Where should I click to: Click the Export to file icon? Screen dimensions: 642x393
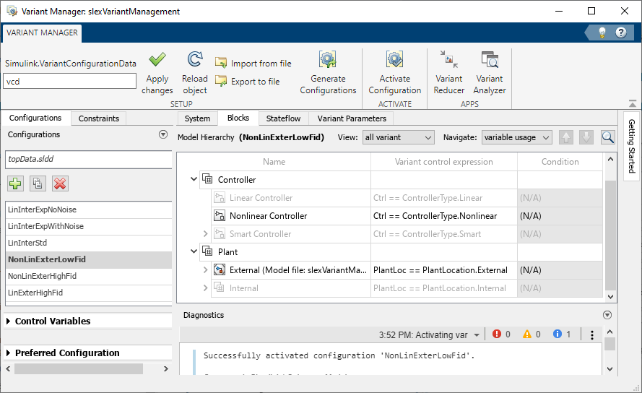tap(221, 81)
